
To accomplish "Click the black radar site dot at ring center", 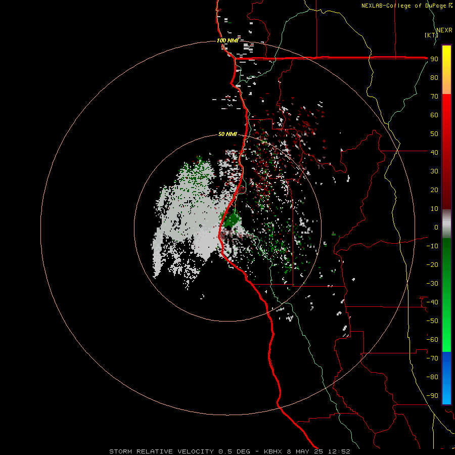I will click(229, 228).
